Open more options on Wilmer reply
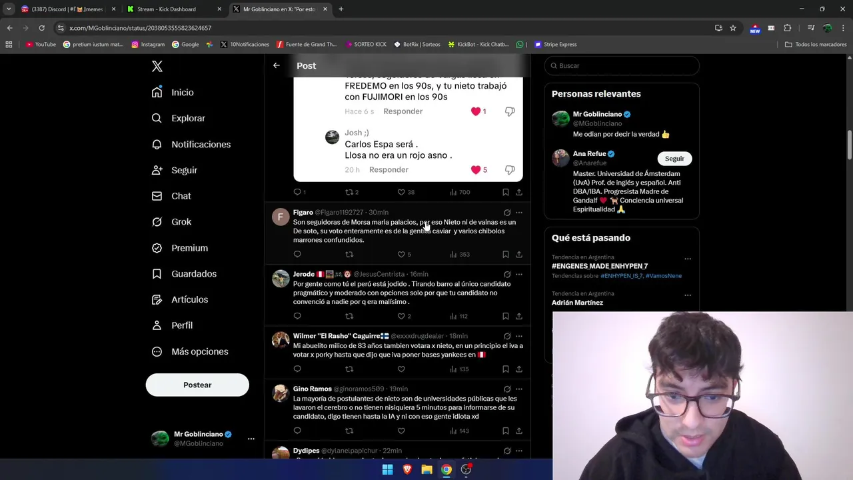Image resolution: width=853 pixels, height=480 pixels. 519,337
